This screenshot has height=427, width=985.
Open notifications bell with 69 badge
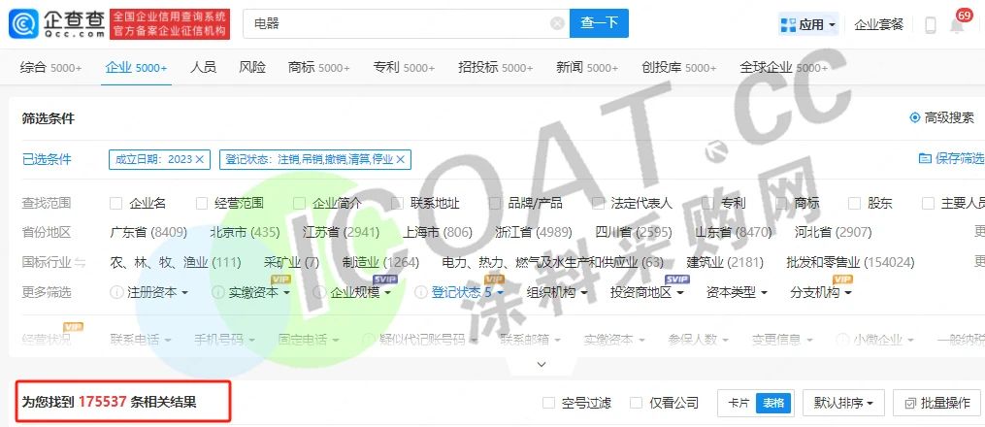tap(957, 25)
